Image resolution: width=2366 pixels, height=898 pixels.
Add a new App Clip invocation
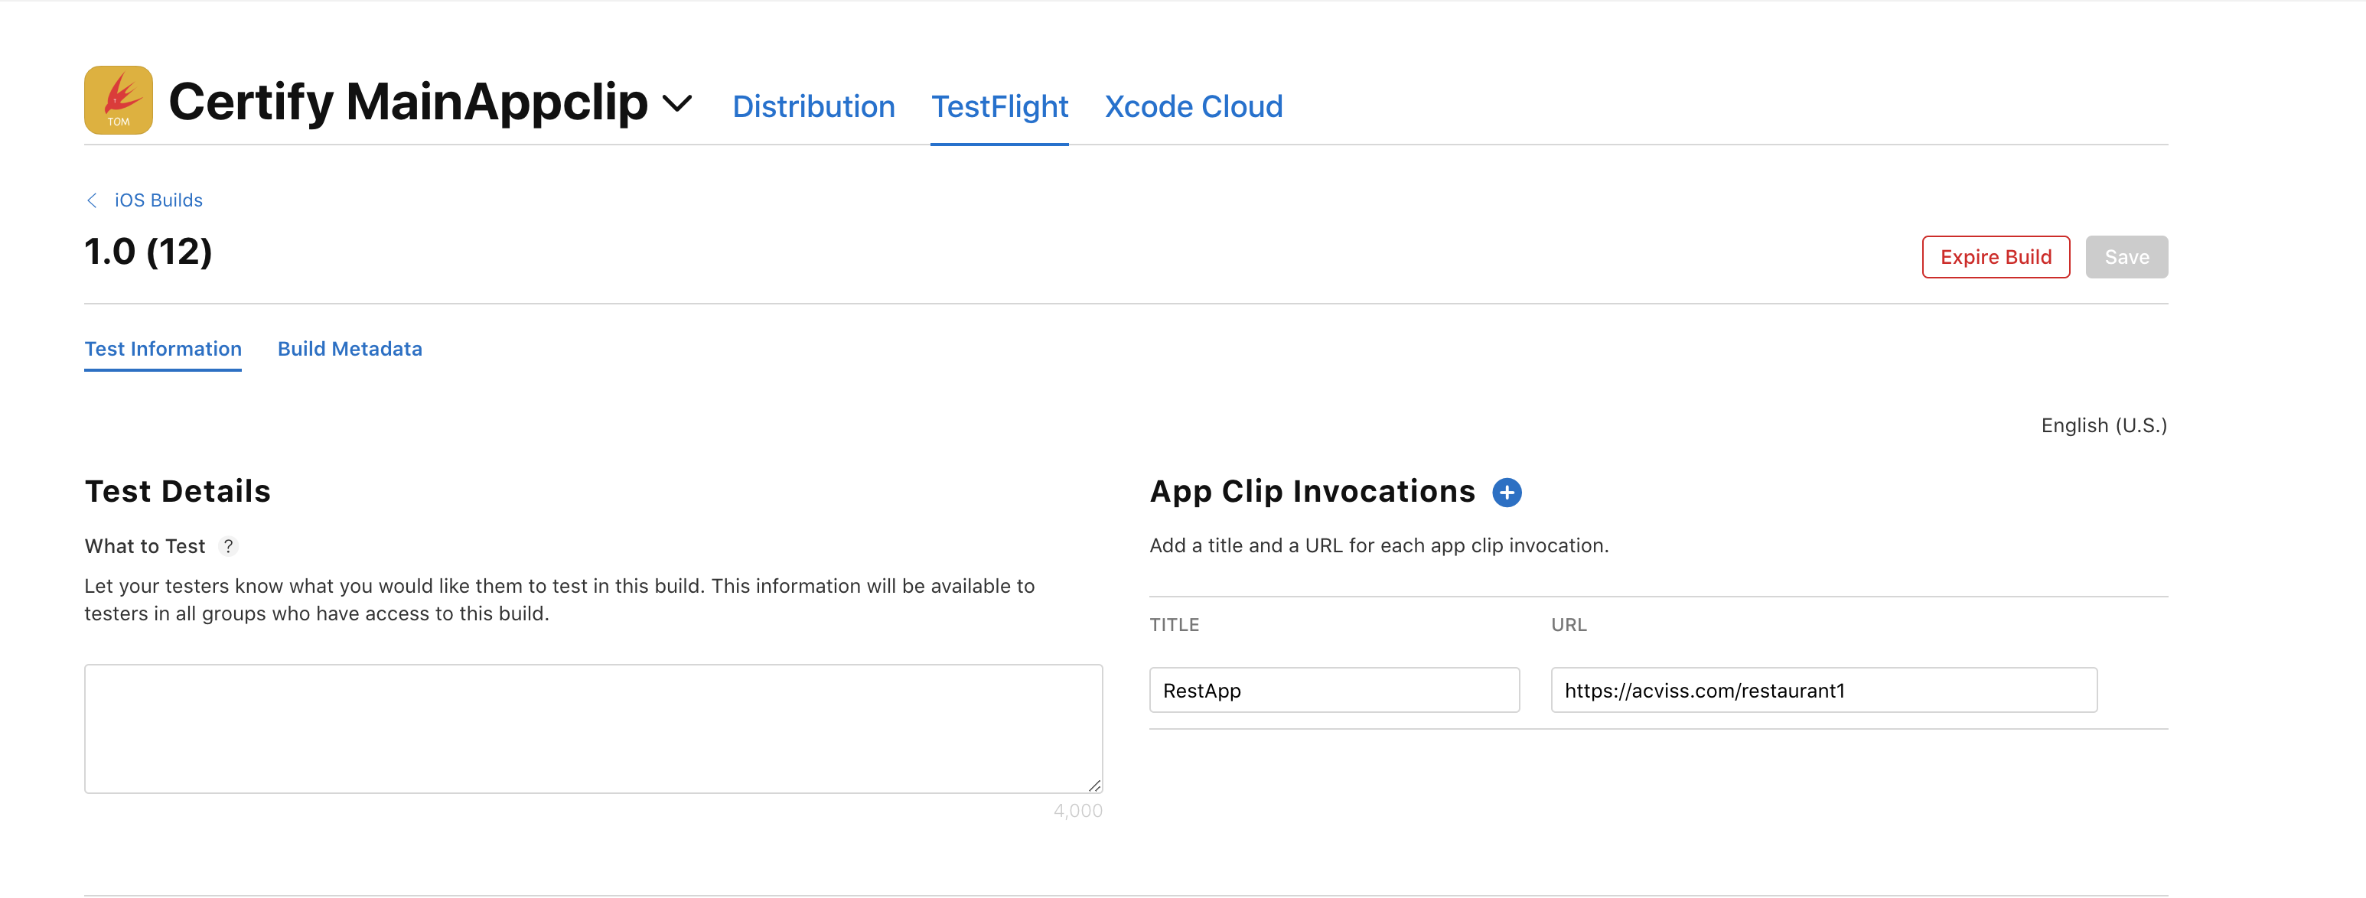coord(1507,492)
